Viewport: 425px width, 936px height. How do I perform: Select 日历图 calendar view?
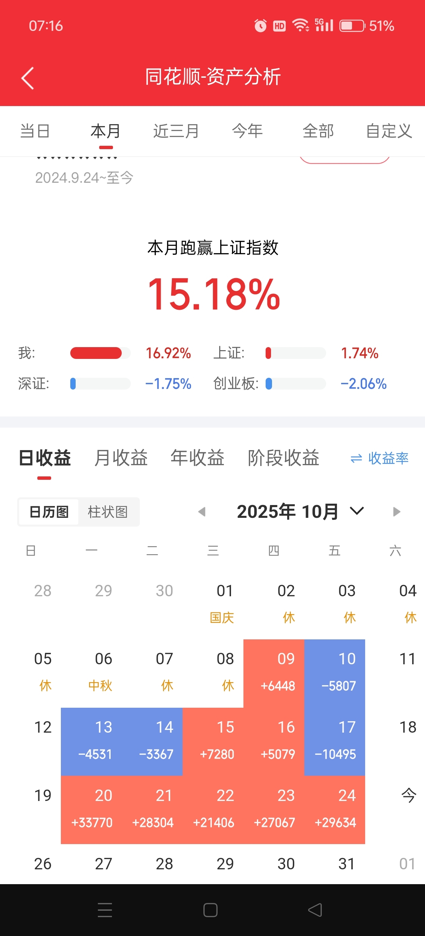49,512
